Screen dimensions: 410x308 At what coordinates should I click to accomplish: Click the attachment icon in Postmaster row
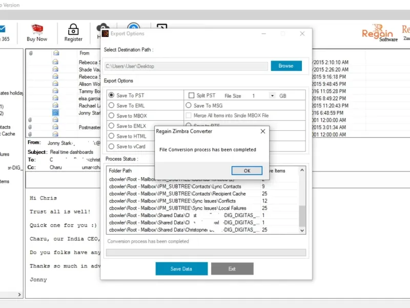(30, 127)
